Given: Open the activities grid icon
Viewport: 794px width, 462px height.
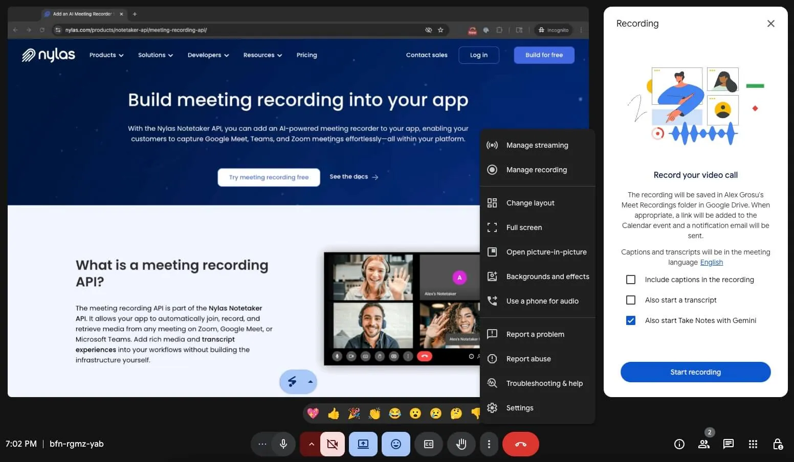Looking at the screenshot, I should (x=753, y=444).
